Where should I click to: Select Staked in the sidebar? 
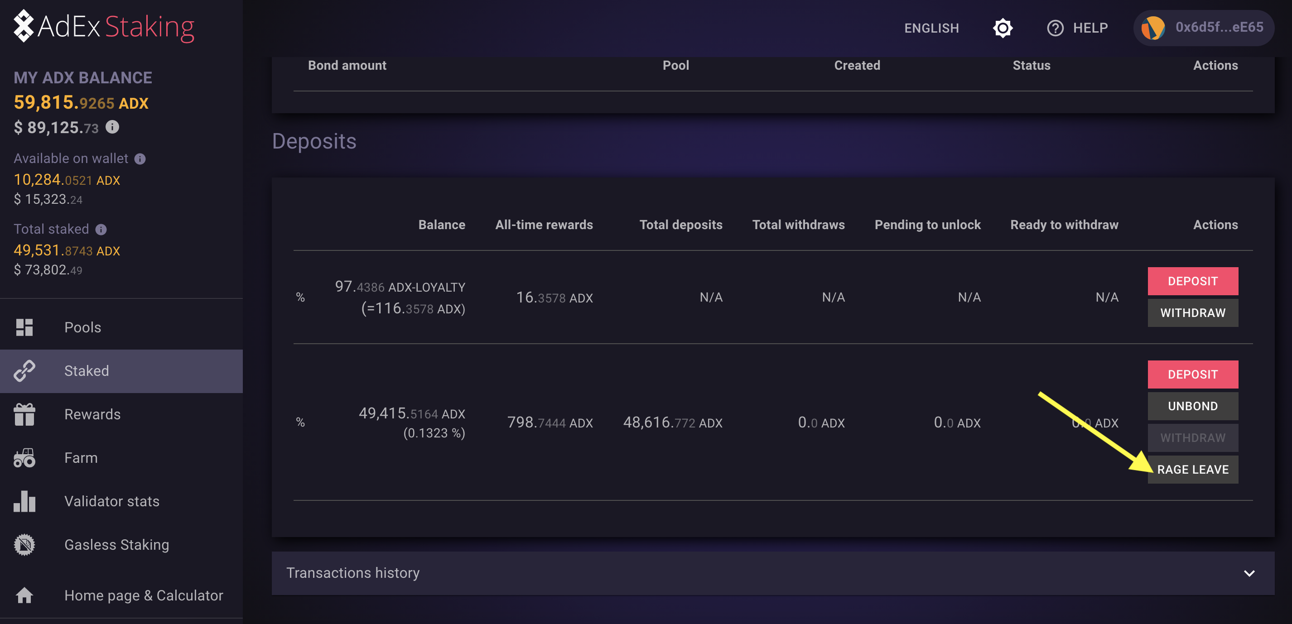pos(121,371)
